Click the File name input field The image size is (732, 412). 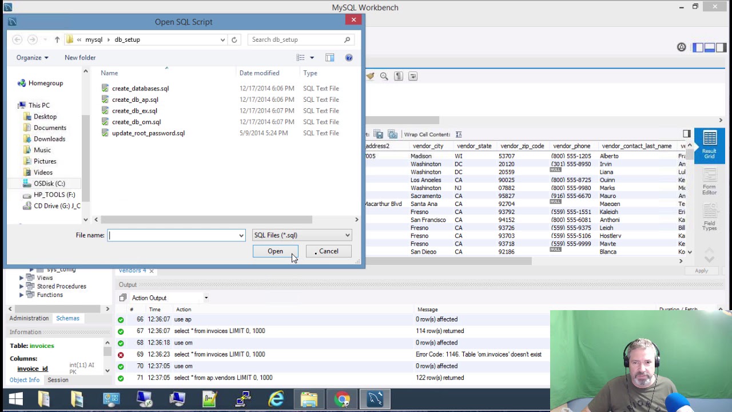[173, 235]
